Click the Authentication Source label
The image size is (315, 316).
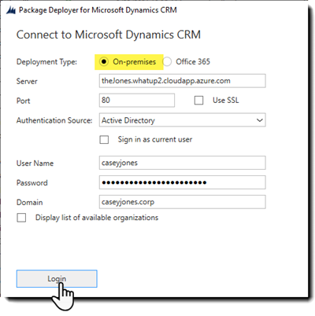[54, 120]
